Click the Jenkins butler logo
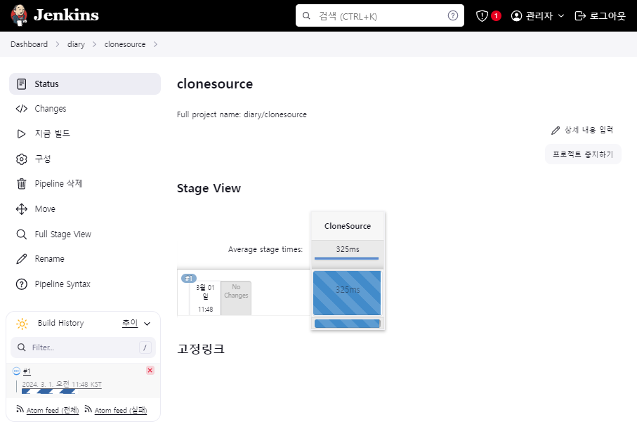 (x=19, y=15)
